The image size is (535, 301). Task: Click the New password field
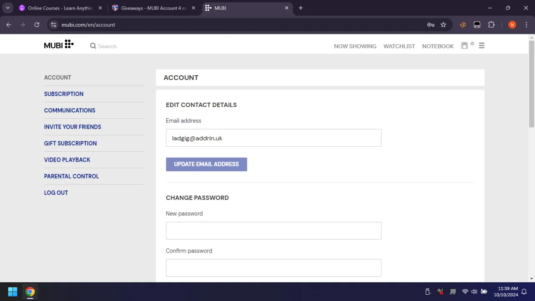pos(274,231)
